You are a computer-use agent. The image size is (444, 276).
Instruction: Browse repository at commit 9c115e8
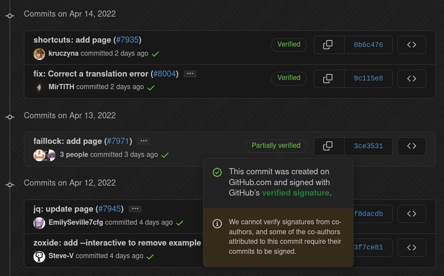412,78
